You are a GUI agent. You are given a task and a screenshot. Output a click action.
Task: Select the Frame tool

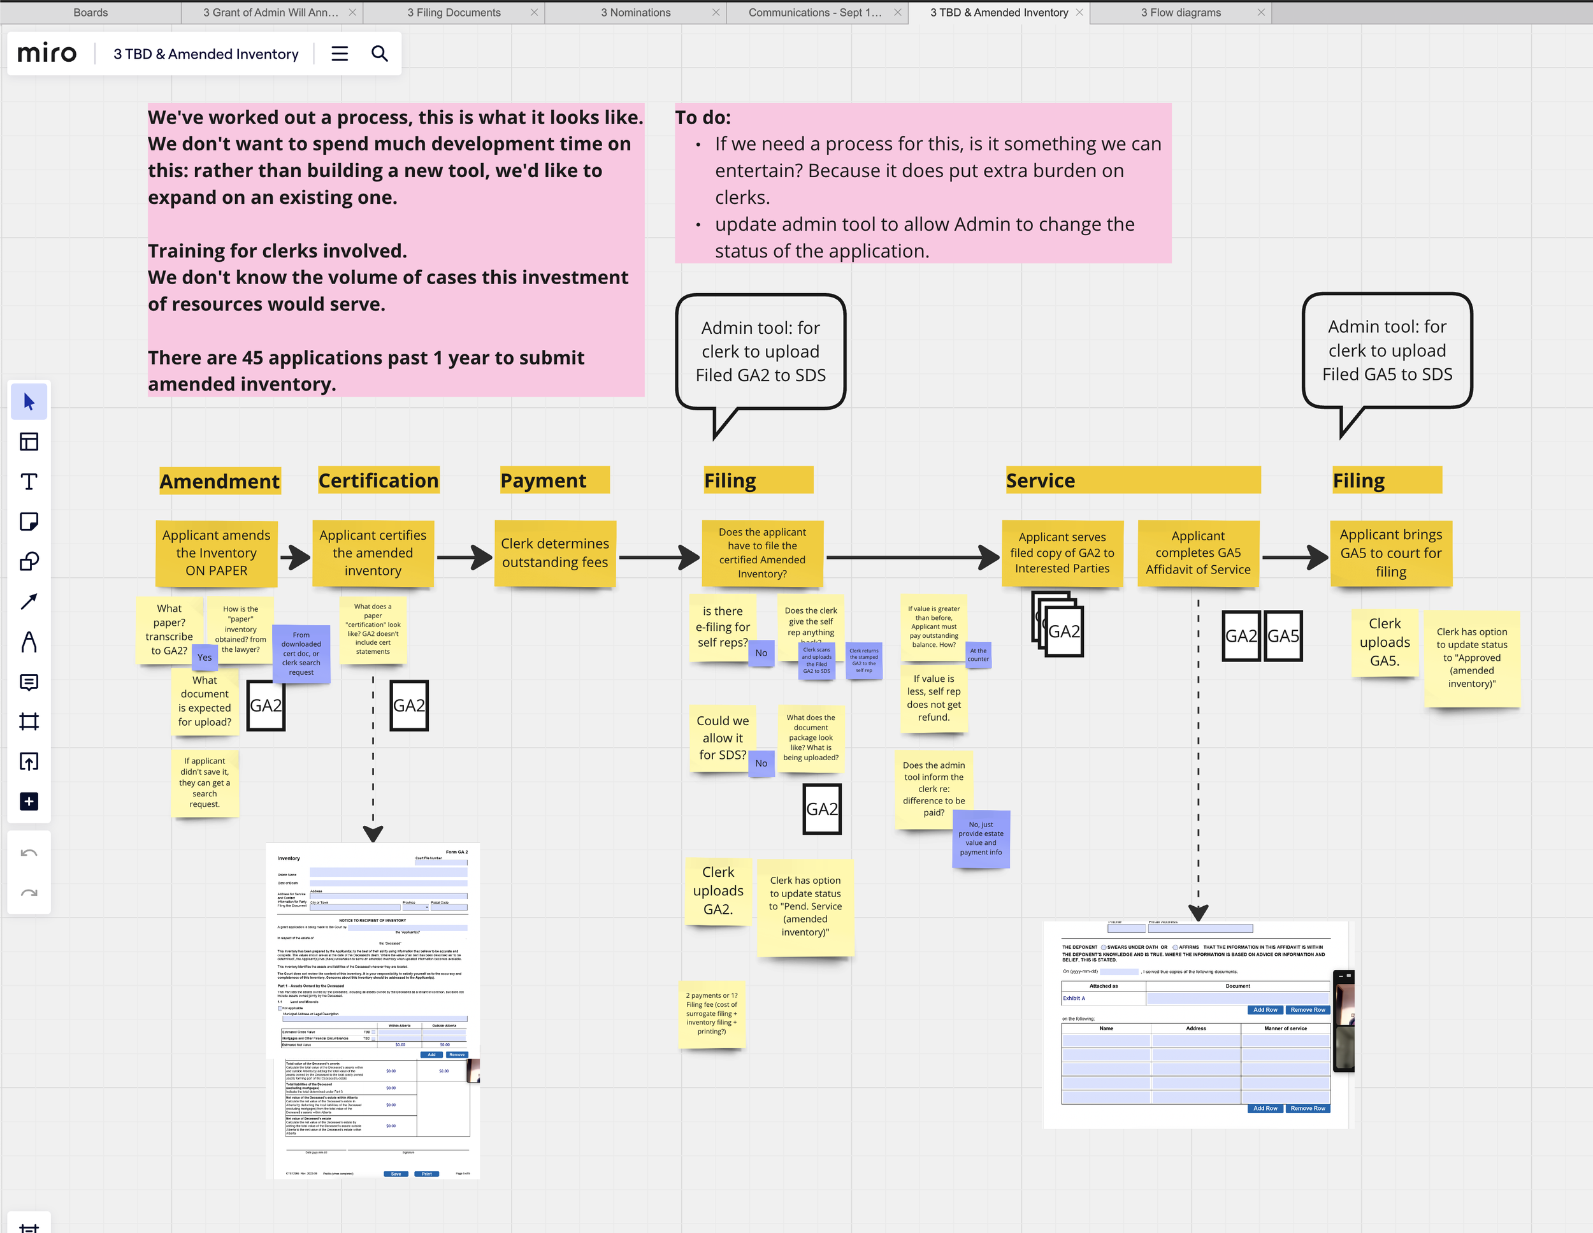(x=29, y=721)
